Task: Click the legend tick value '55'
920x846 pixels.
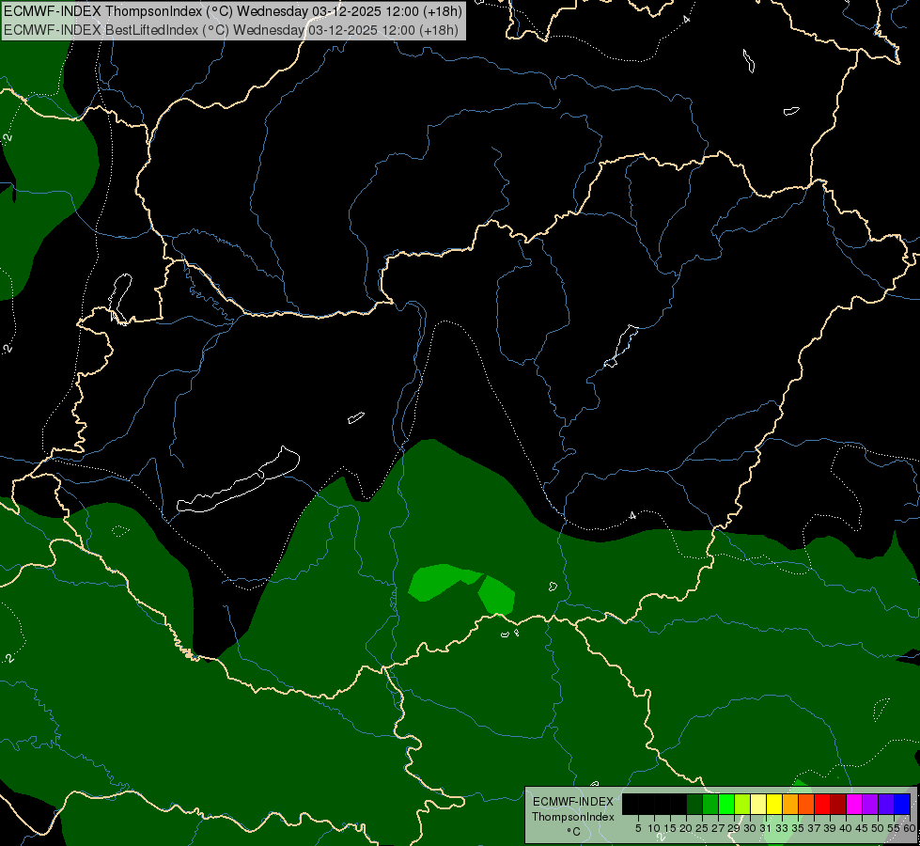Action: 893,828
